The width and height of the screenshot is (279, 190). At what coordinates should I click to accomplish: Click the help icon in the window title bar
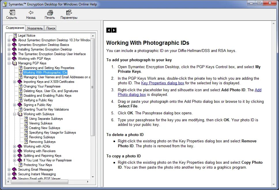5,4
